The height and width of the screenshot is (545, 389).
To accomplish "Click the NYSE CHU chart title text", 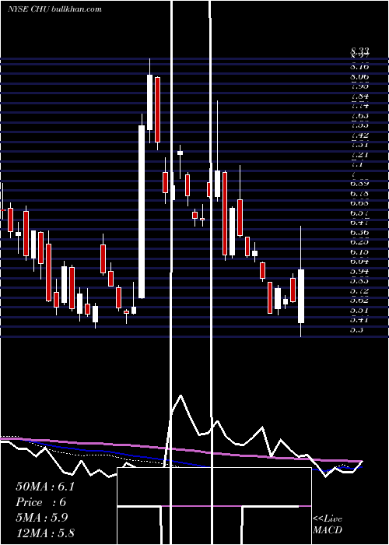I will point(54,9).
